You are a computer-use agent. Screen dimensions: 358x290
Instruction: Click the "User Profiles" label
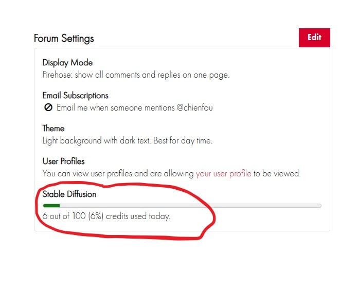[63, 161]
